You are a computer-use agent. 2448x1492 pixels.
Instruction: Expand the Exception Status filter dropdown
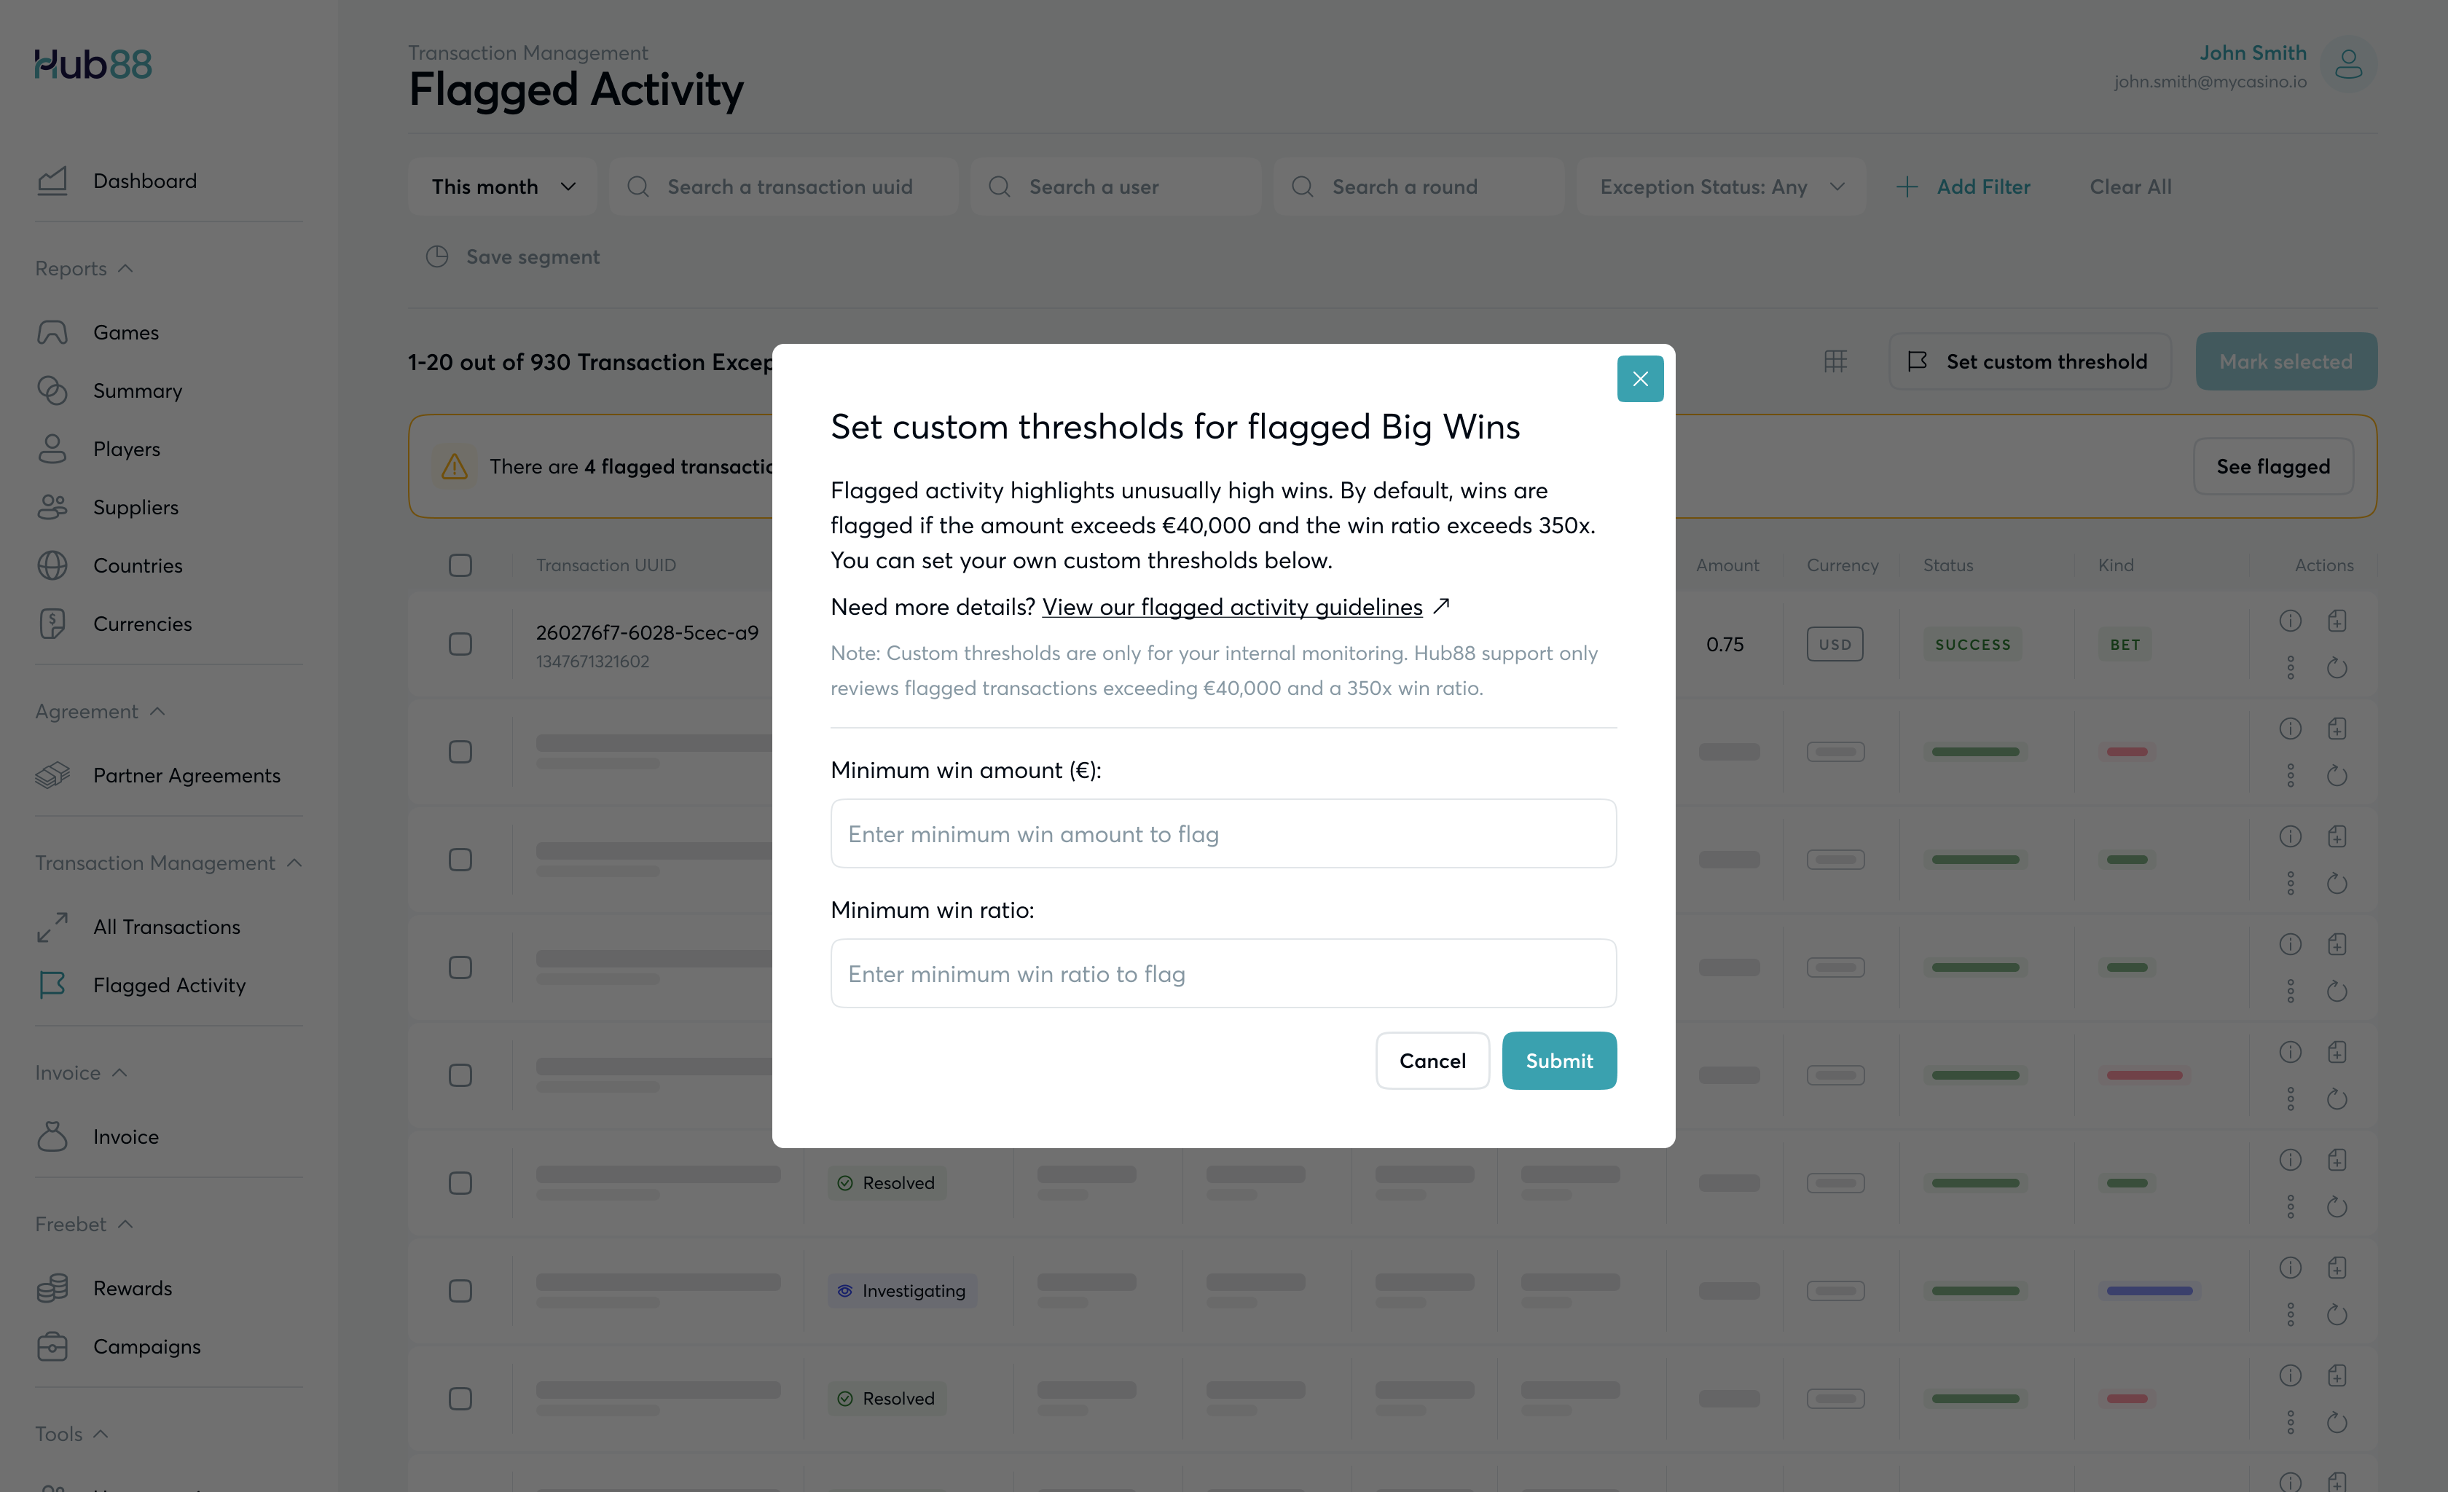click(1721, 186)
